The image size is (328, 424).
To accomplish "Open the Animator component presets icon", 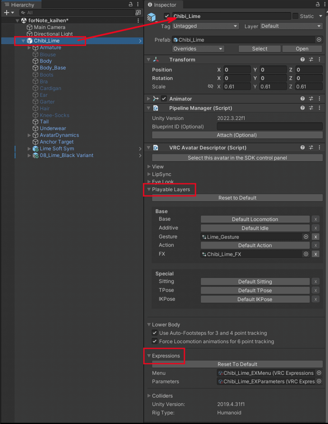I will click(311, 99).
